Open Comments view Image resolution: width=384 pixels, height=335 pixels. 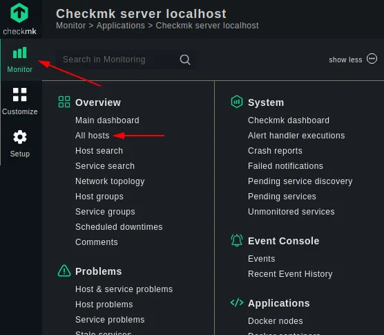97,242
